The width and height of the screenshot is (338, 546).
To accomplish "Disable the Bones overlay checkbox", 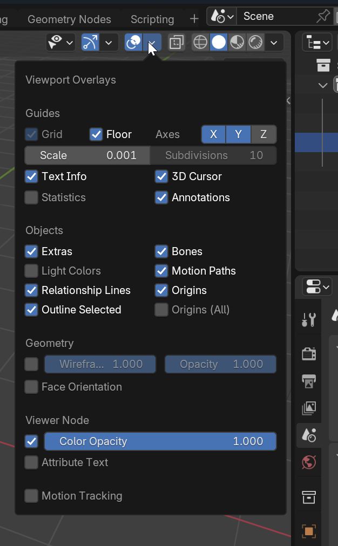I will [161, 251].
